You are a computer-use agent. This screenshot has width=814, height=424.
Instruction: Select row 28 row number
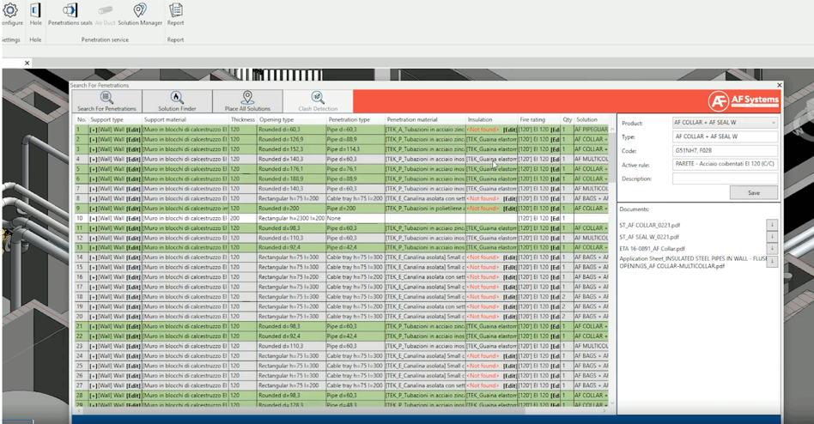[80, 396]
